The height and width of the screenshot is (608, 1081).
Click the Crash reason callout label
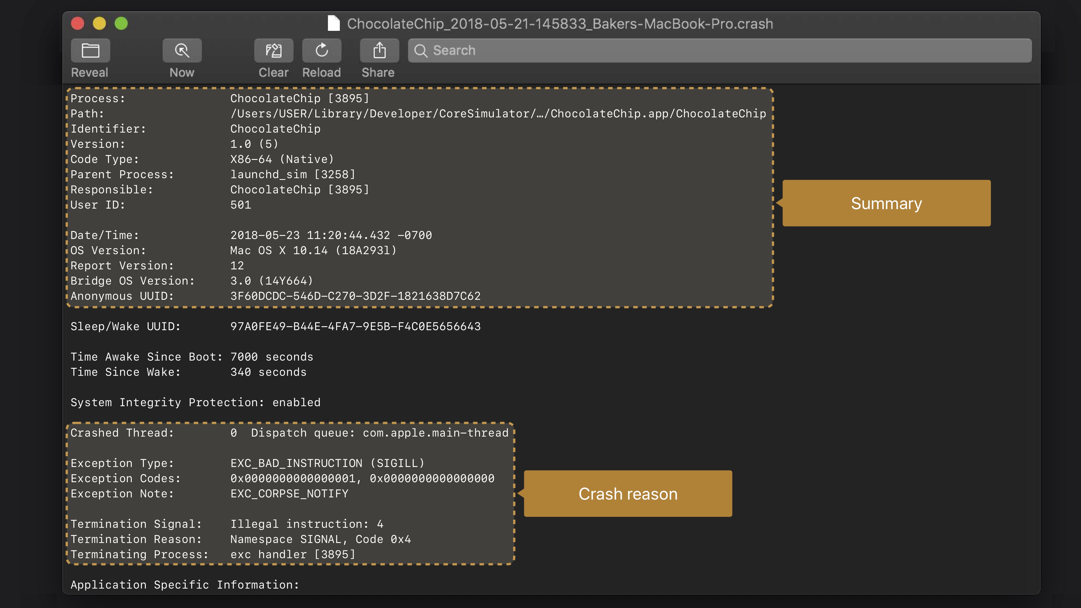(x=628, y=494)
